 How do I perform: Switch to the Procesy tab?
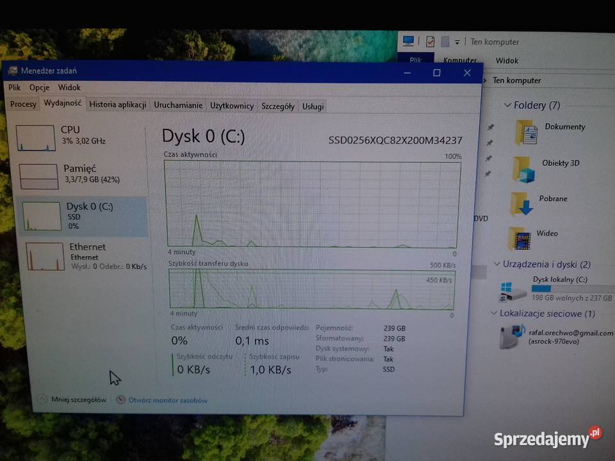tap(22, 106)
